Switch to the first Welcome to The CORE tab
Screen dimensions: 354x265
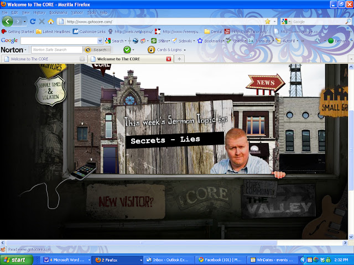point(44,59)
